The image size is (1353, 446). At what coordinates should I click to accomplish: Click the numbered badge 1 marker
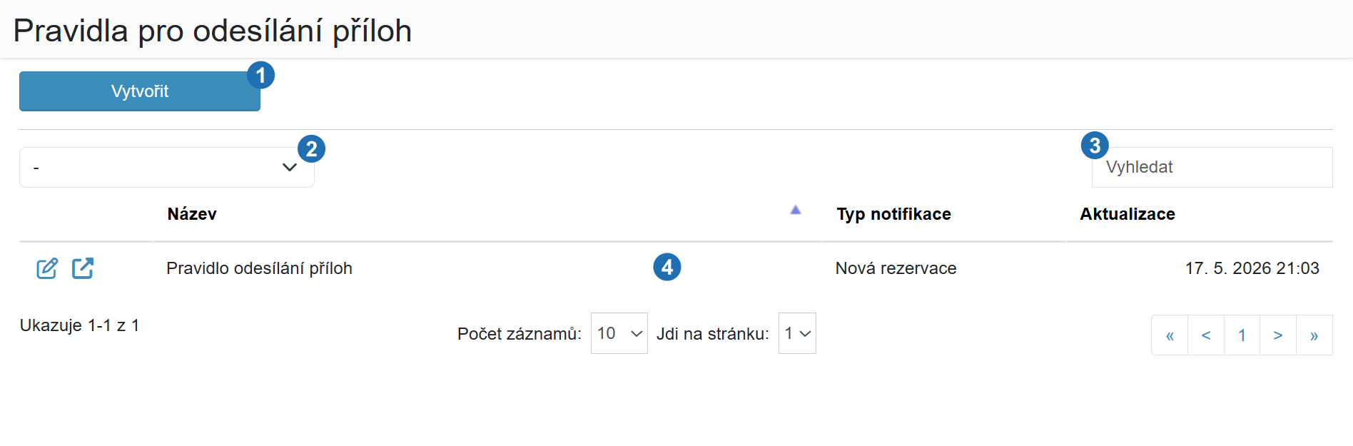pyautogui.click(x=260, y=75)
